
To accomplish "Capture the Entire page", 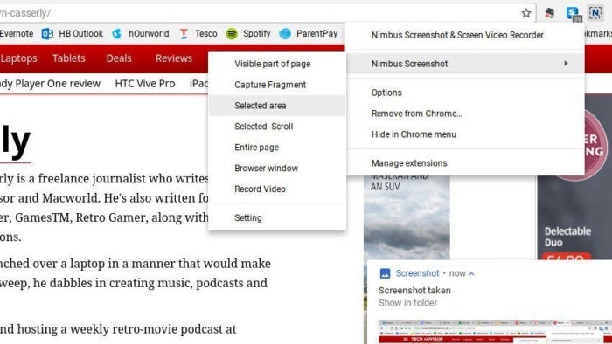I will coord(277,148).
